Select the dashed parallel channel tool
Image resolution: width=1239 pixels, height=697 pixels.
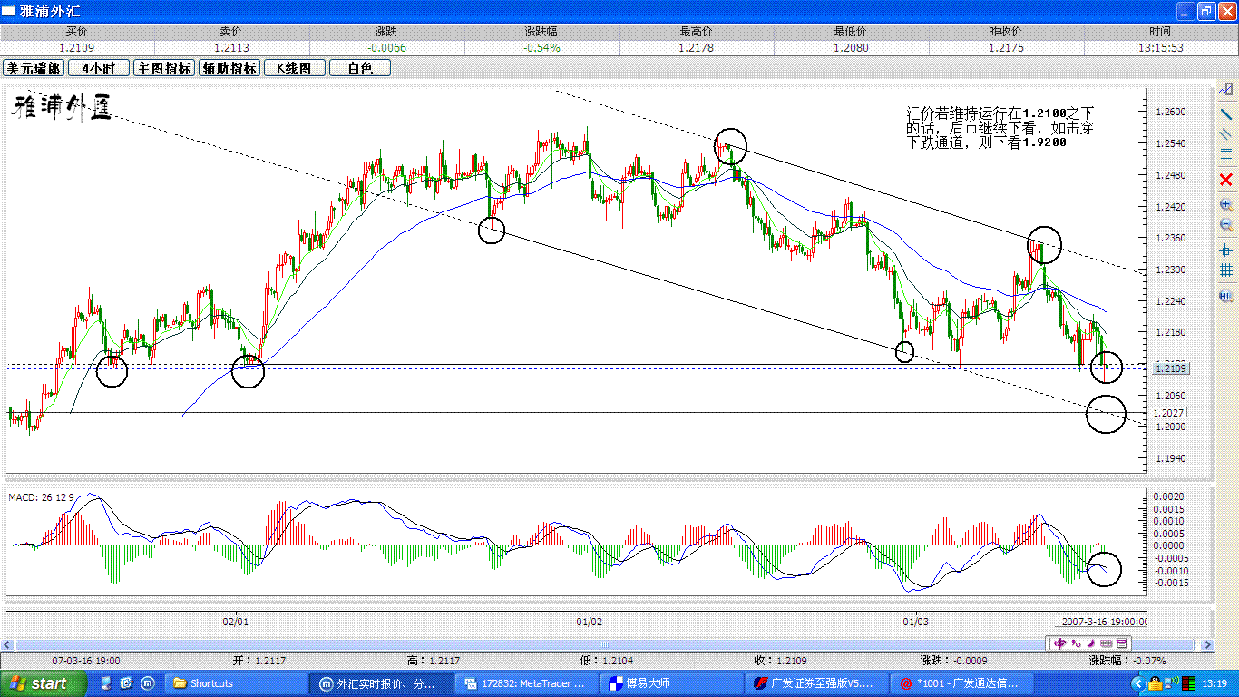pyautogui.click(x=1226, y=133)
